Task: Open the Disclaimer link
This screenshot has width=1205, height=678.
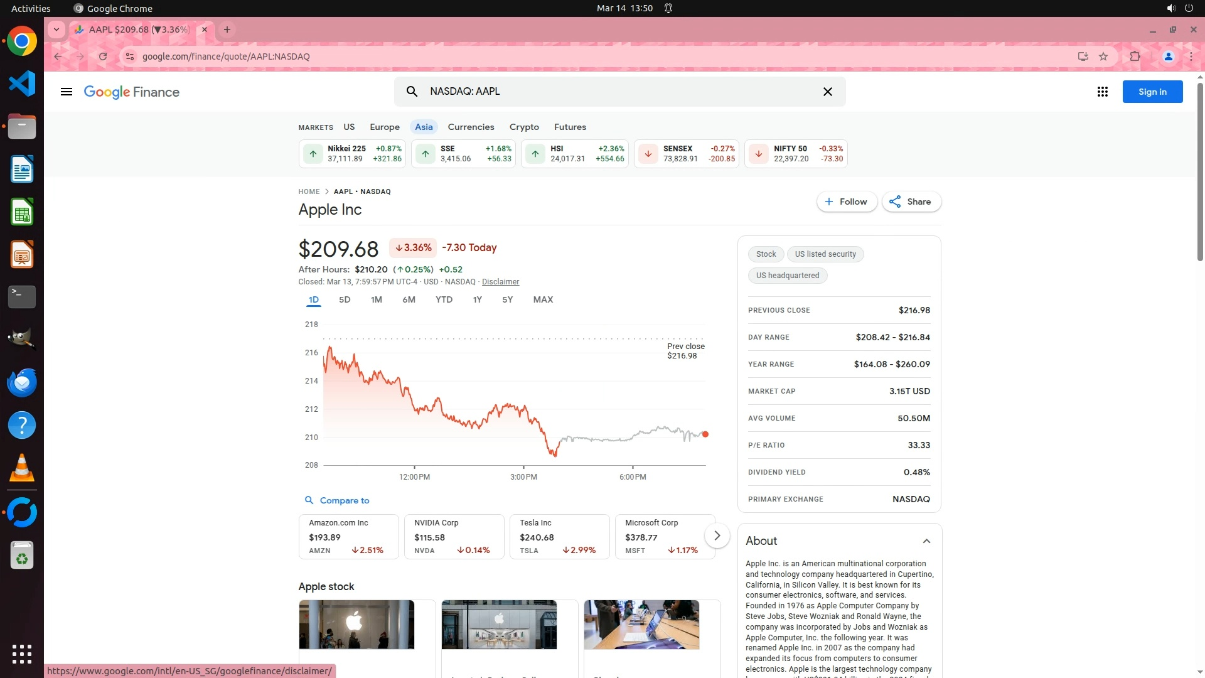Action: coord(500,282)
